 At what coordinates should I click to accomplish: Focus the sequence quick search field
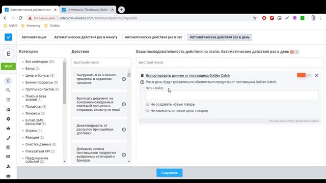point(230,62)
